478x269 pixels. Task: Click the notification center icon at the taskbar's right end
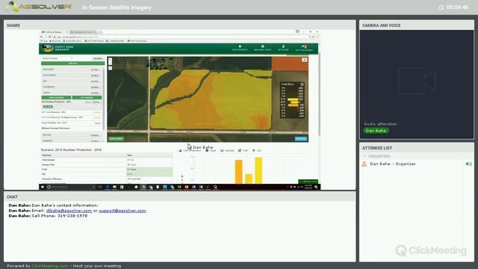coord(316,187)
